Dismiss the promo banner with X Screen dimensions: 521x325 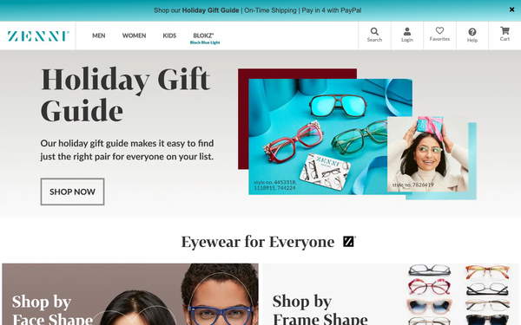[511, 10]
